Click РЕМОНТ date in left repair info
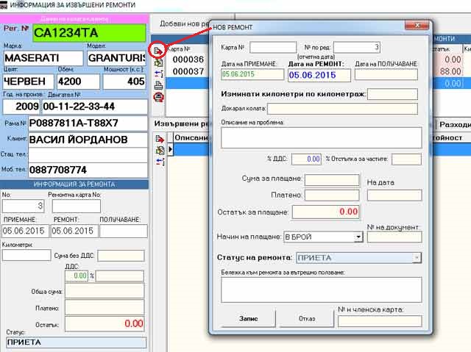 [x=74, y=231]
